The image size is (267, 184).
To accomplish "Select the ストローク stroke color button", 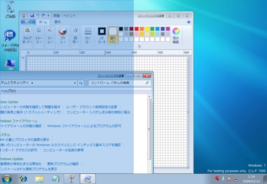I will pos(102,35).
